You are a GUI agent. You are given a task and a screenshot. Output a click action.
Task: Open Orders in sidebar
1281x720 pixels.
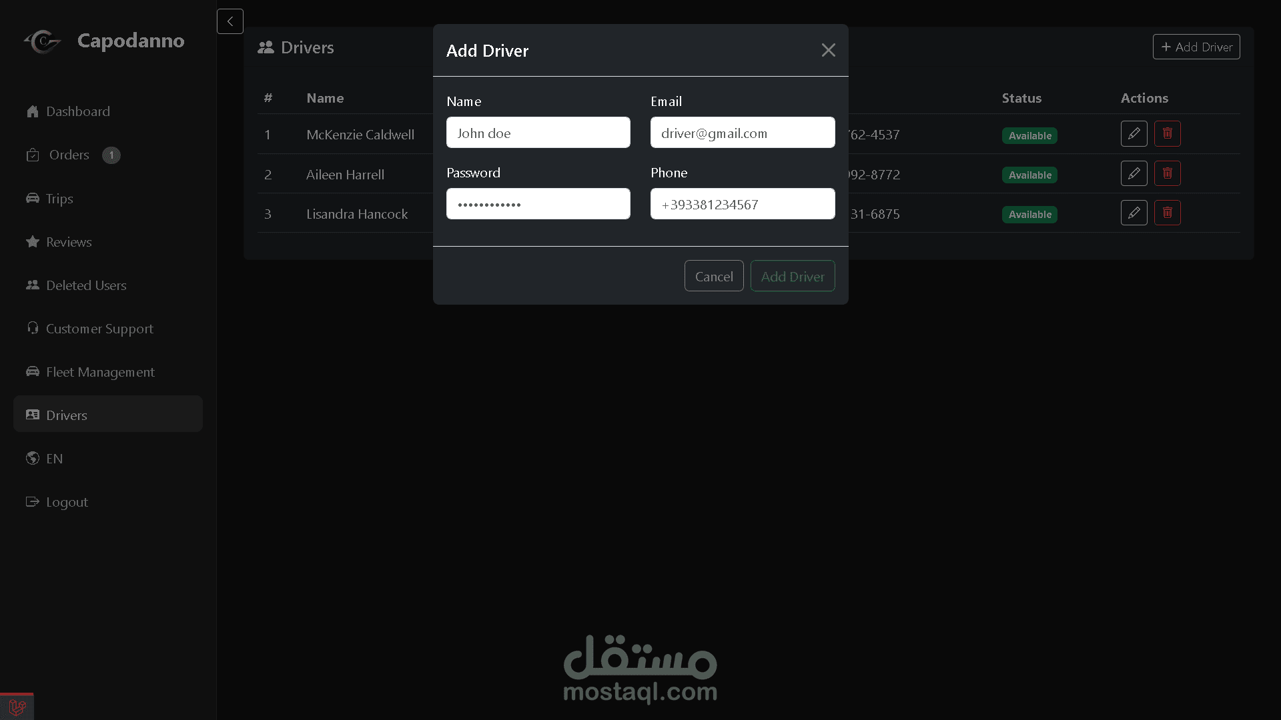pos(69,155)
